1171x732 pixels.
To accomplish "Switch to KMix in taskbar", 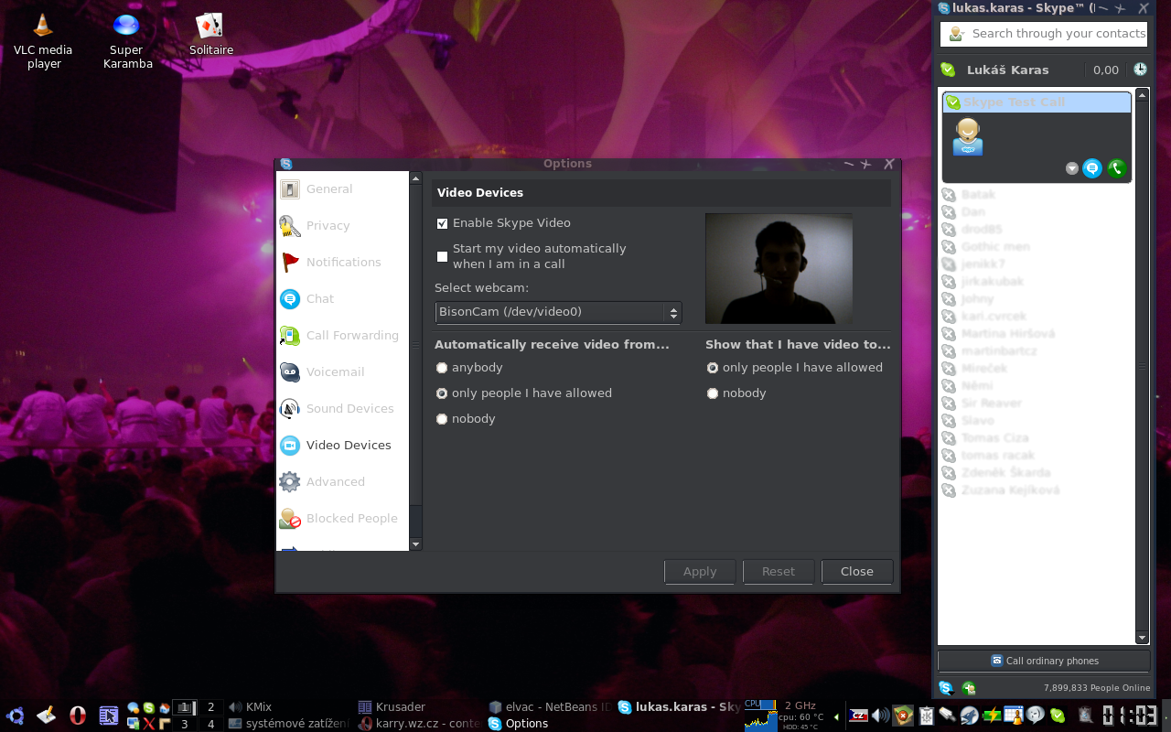I will tap(289, 707).
